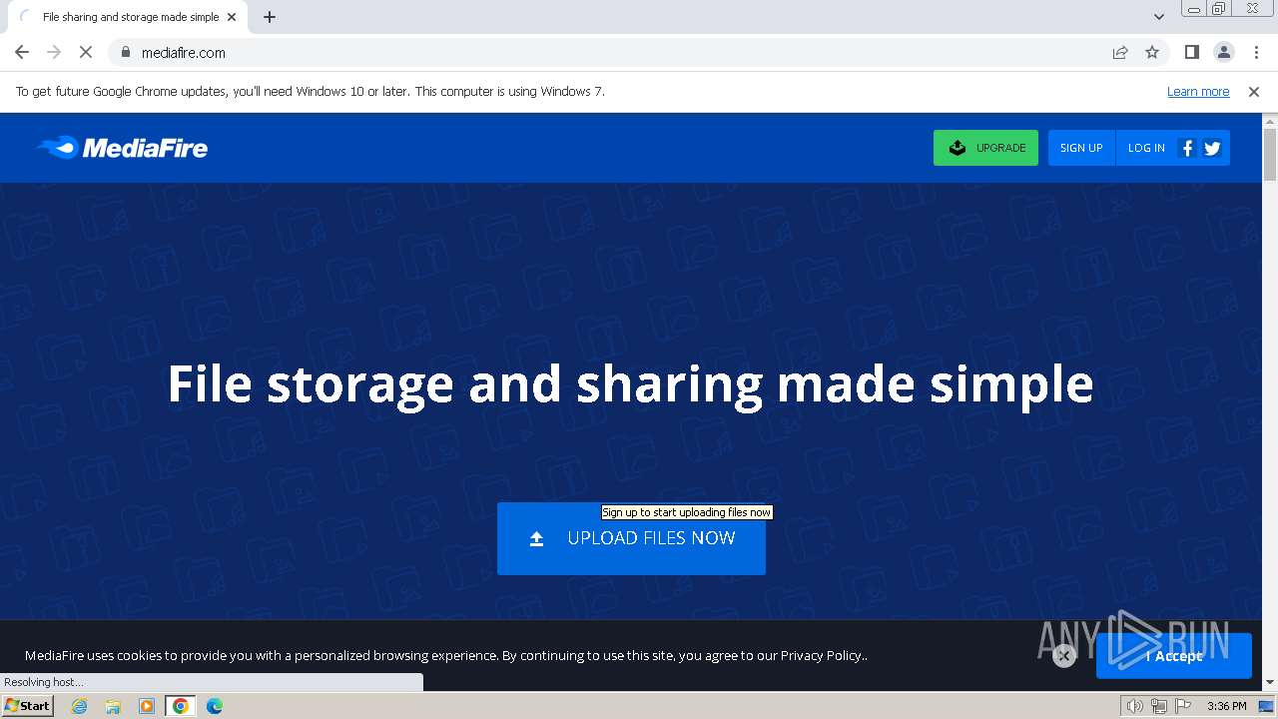Click the page vertical scrollbar thumb
This screenshot has width=1278, height=719.
click(x=1270, y=155)
